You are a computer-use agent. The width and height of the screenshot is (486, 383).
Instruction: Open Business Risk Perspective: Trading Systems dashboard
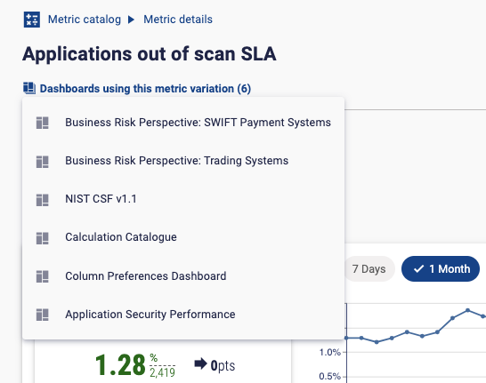click(x=183, y=161)
